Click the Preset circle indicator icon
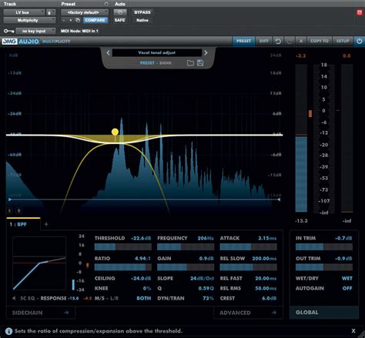 (x=106, y=4)
